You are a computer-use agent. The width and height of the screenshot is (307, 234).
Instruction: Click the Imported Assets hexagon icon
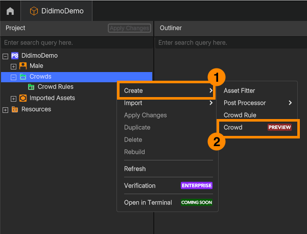23,98
